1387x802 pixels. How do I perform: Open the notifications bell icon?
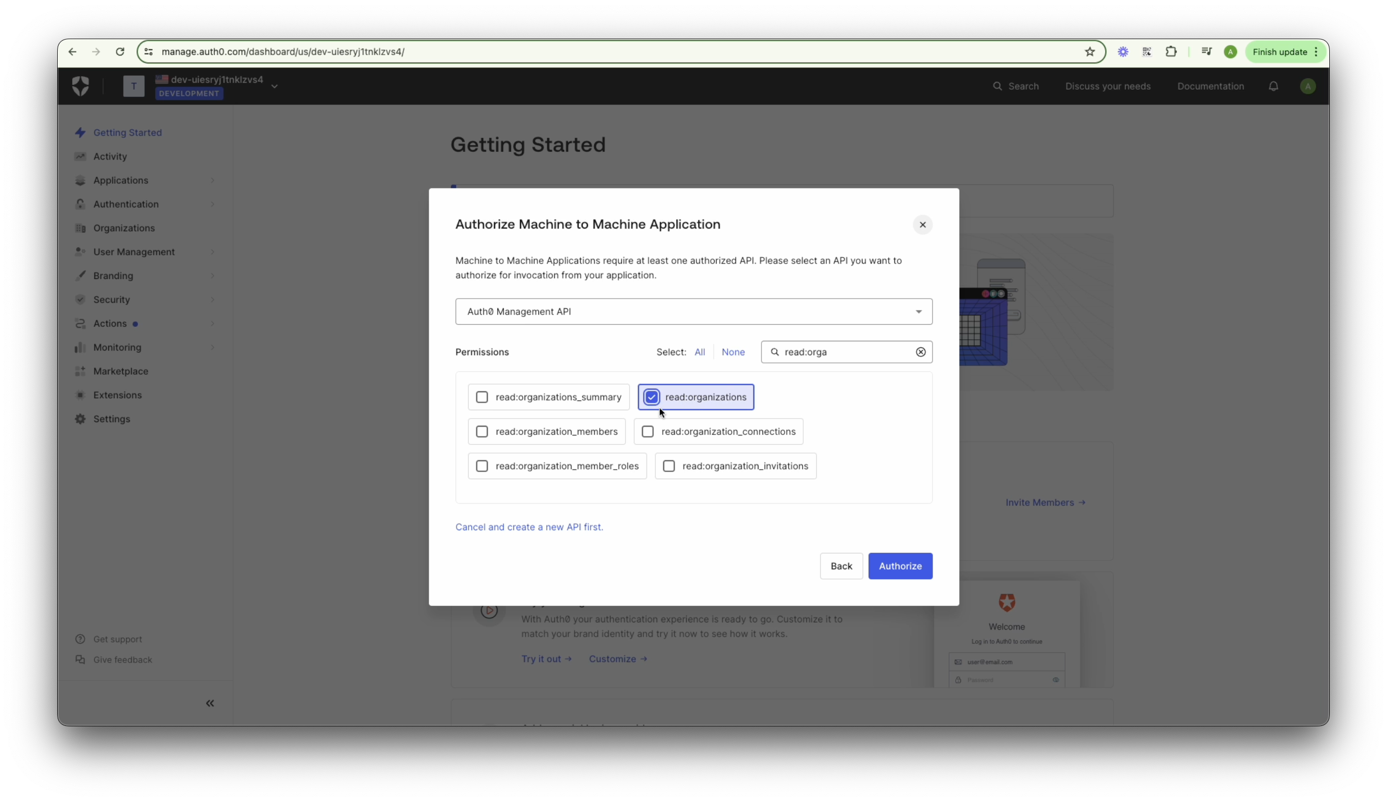pyautogui.click(x=1273, y=86)
